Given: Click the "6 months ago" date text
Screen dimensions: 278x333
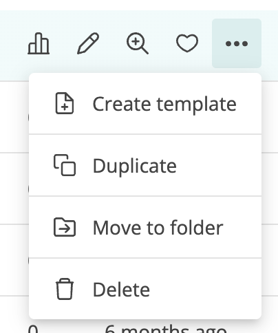Looking at the screenshot, I should (166, 328).
